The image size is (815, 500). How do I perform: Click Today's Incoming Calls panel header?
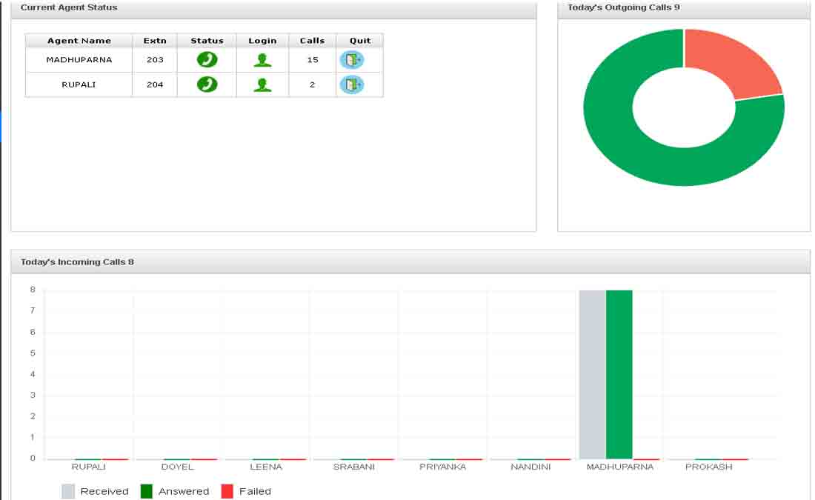coord(77,262)
